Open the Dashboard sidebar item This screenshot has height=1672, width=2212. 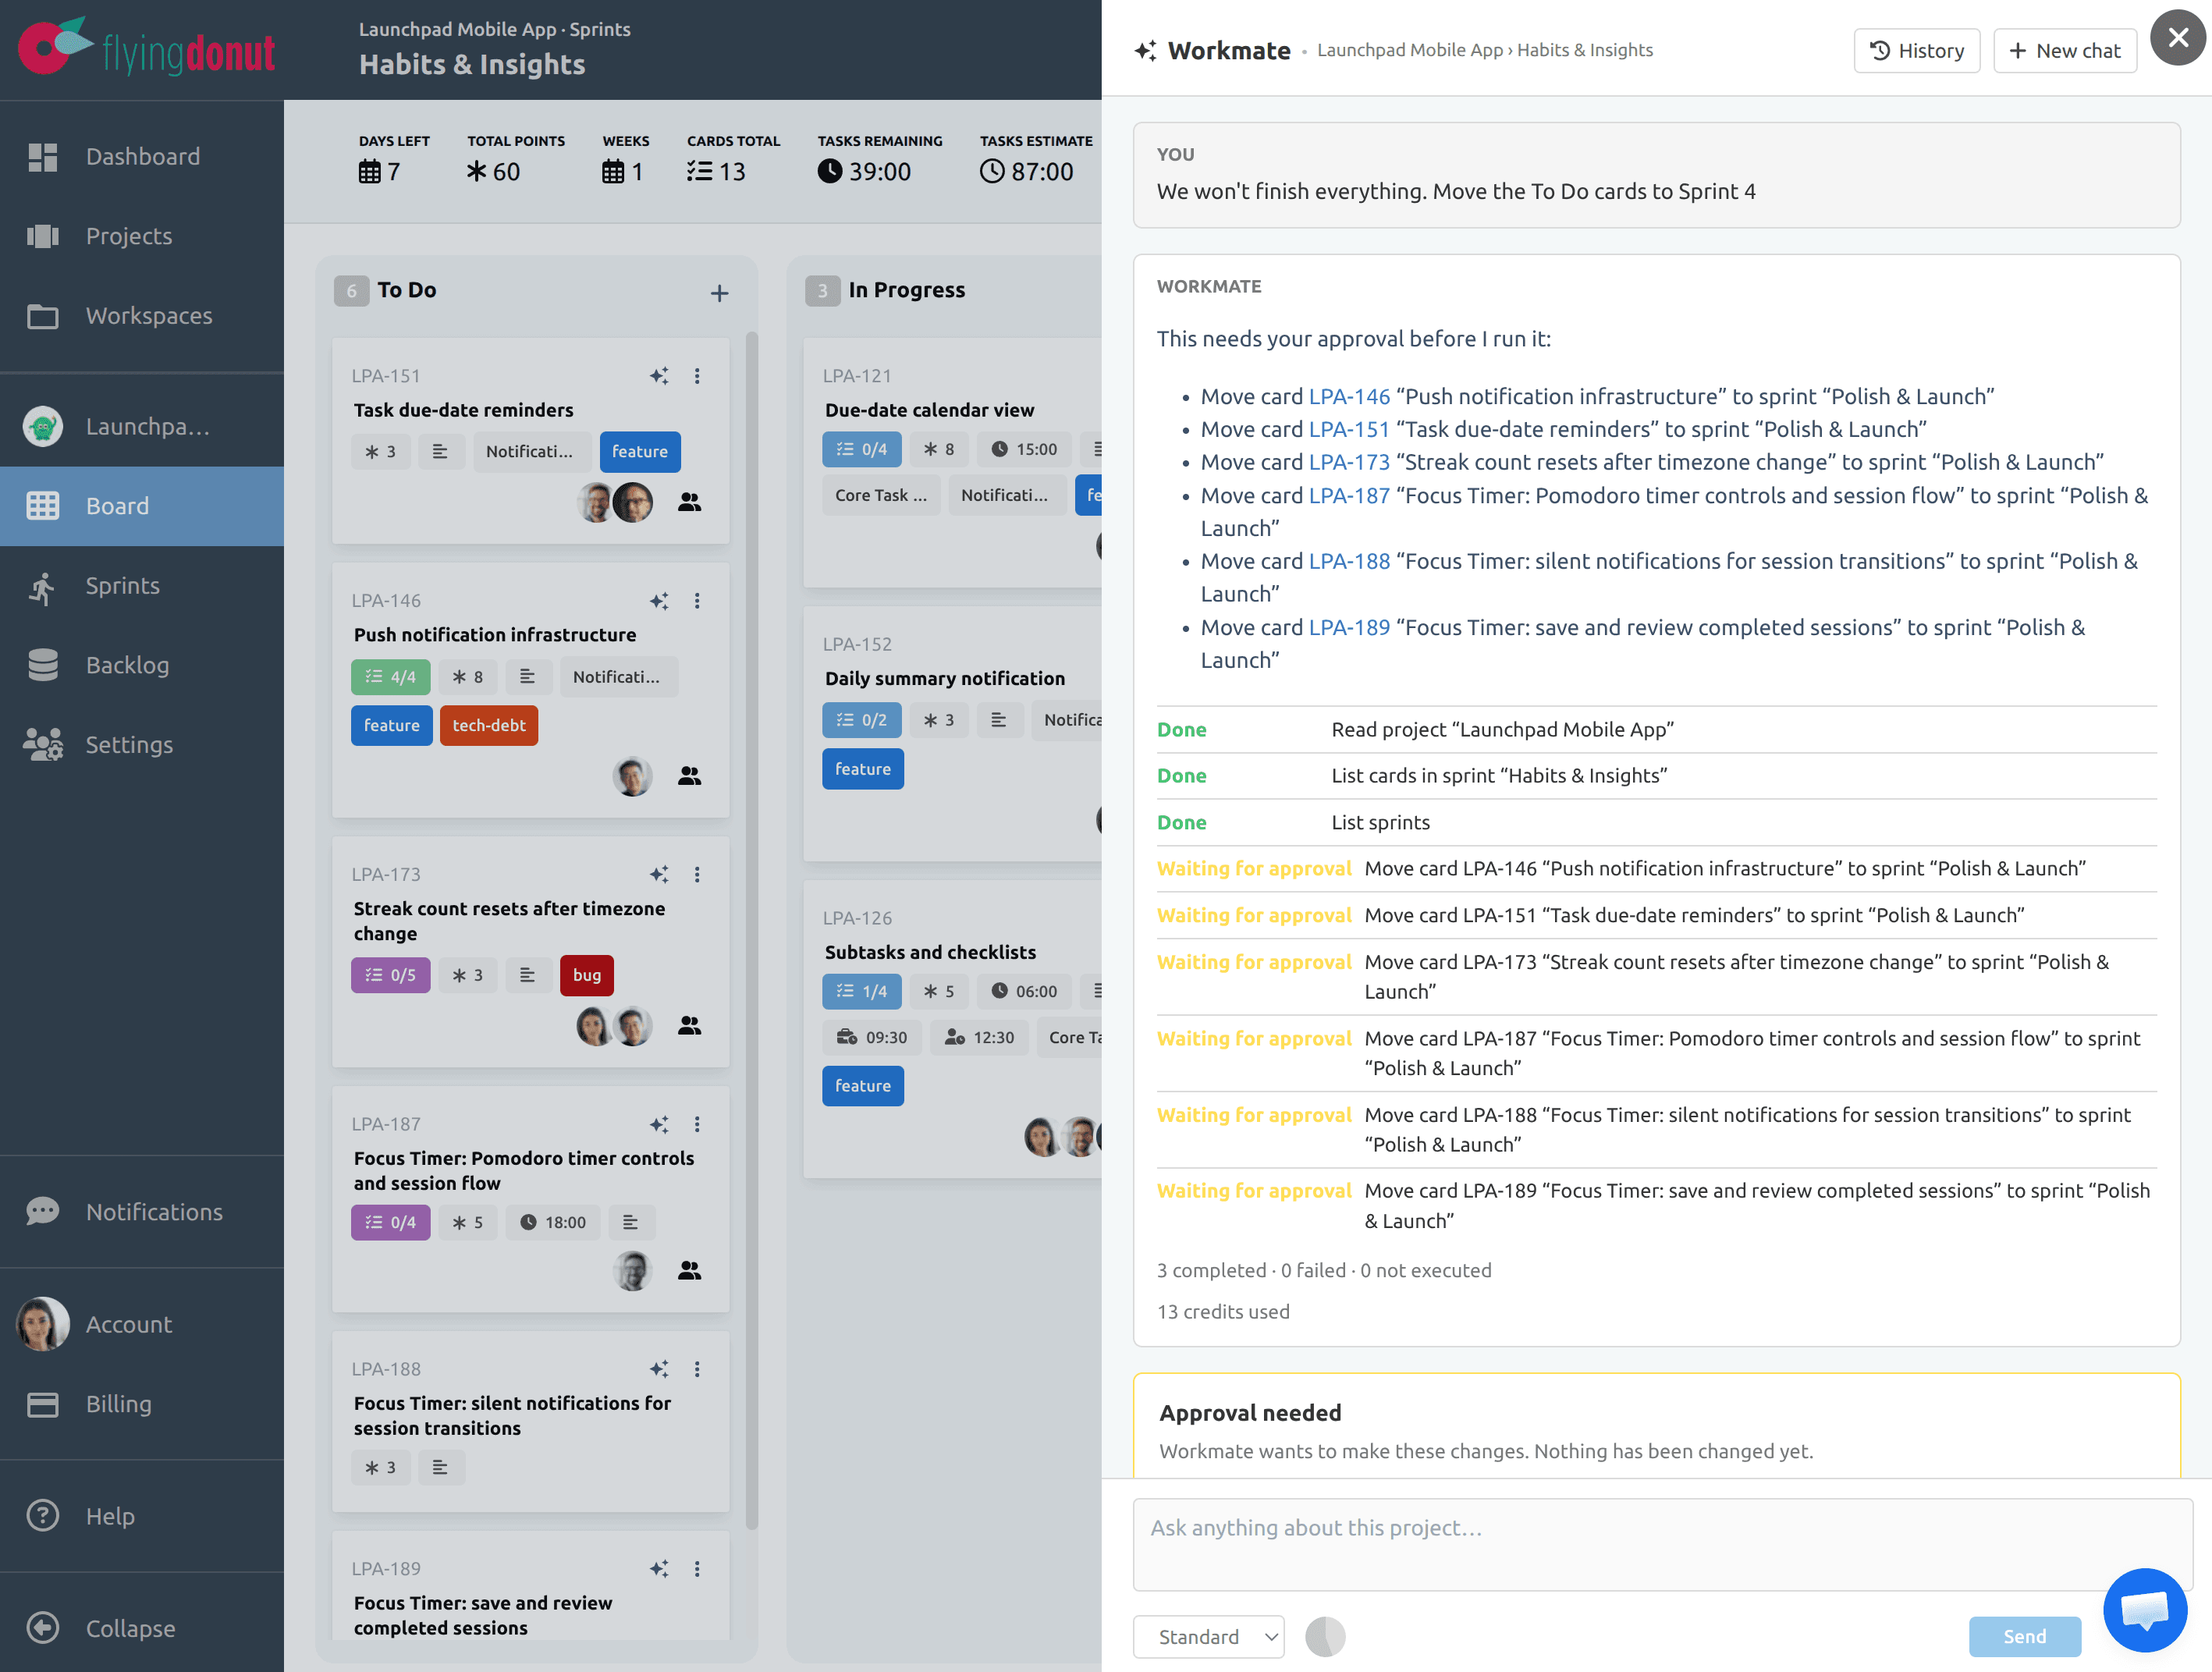[142, 156]
